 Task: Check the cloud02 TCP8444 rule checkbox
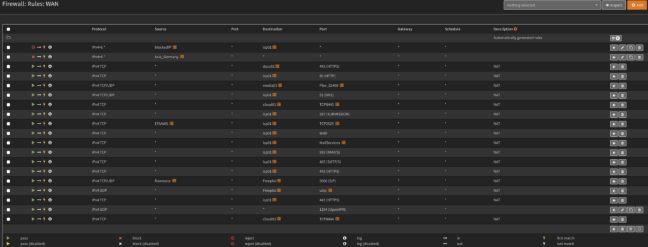click(8, 219)
